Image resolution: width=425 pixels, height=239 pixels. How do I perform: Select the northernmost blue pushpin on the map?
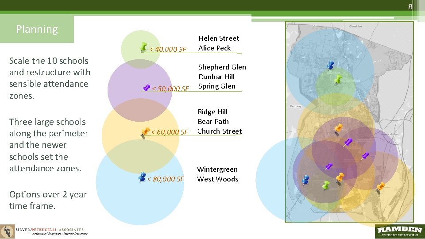pos(330,65)
